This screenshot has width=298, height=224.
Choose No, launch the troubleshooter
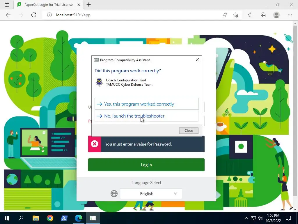147,116
